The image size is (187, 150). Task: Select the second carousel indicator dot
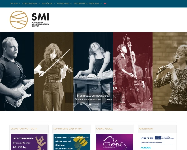point(92,105)
